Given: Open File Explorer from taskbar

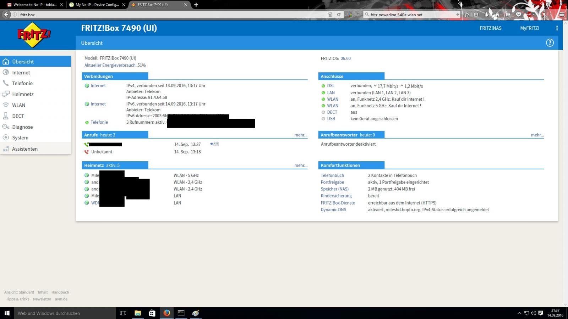Looking at the screenshot, I should pyautogui.click(x=138, y=313).
